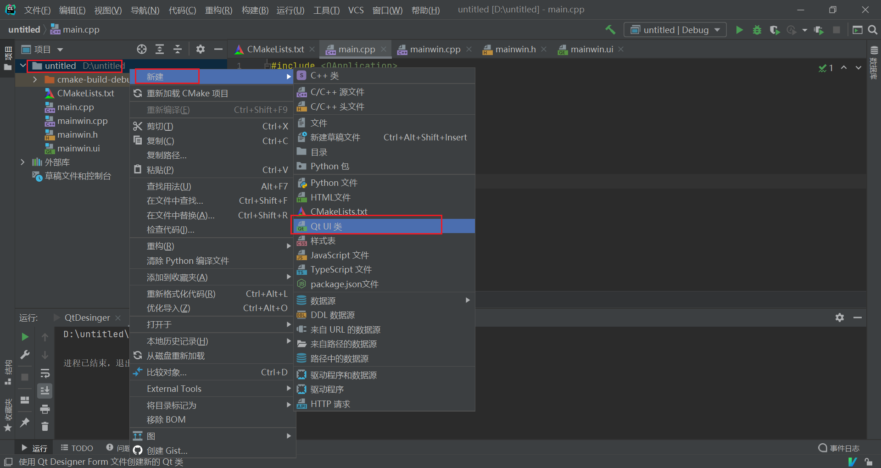Viewport: 881px width, 468px height.
Task: Expand the 外部库 node
Action: [x=22, y=162]
